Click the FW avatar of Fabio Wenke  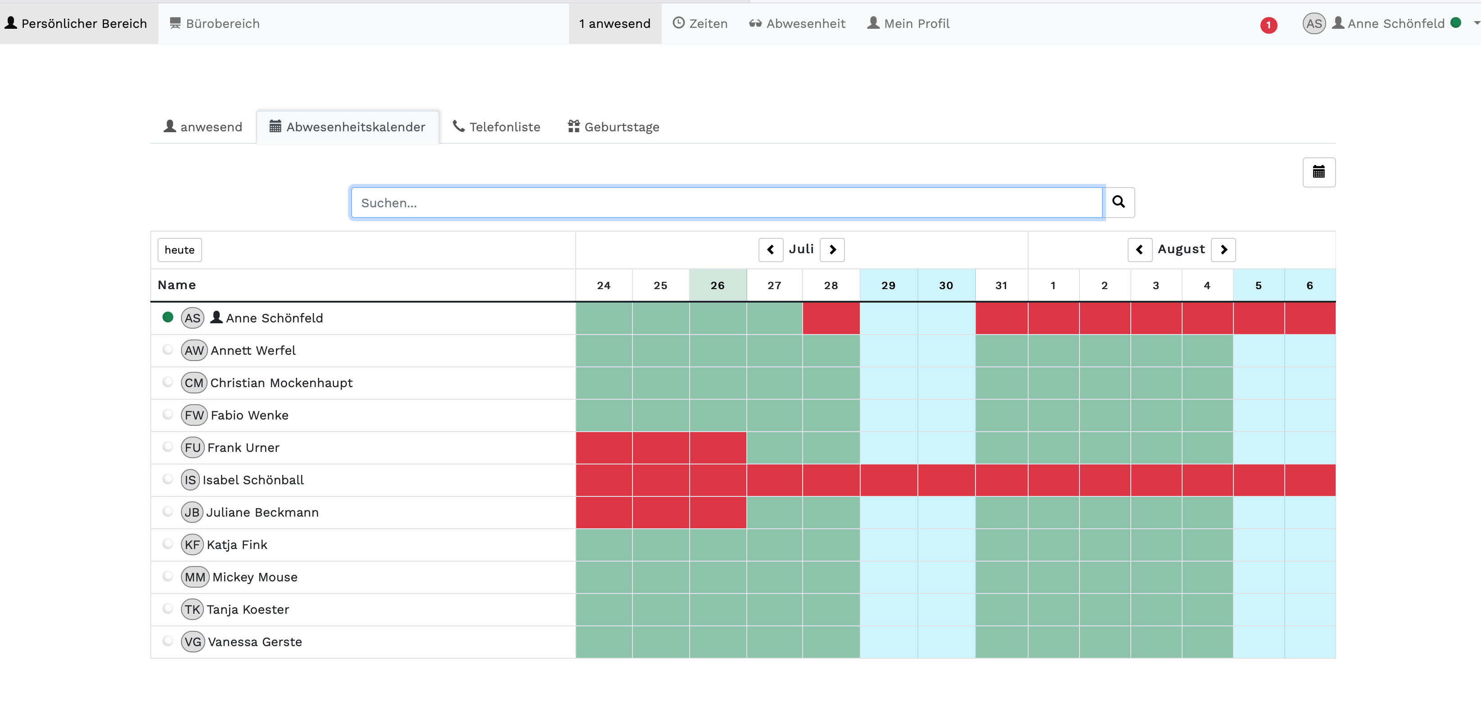(194, 415)
